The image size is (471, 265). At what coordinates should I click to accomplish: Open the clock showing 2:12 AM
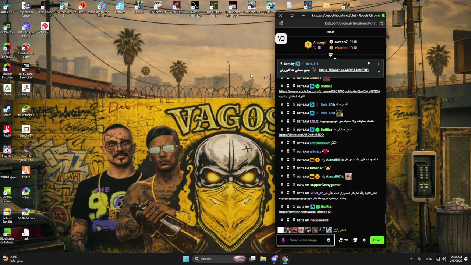[x=456, y=259]
